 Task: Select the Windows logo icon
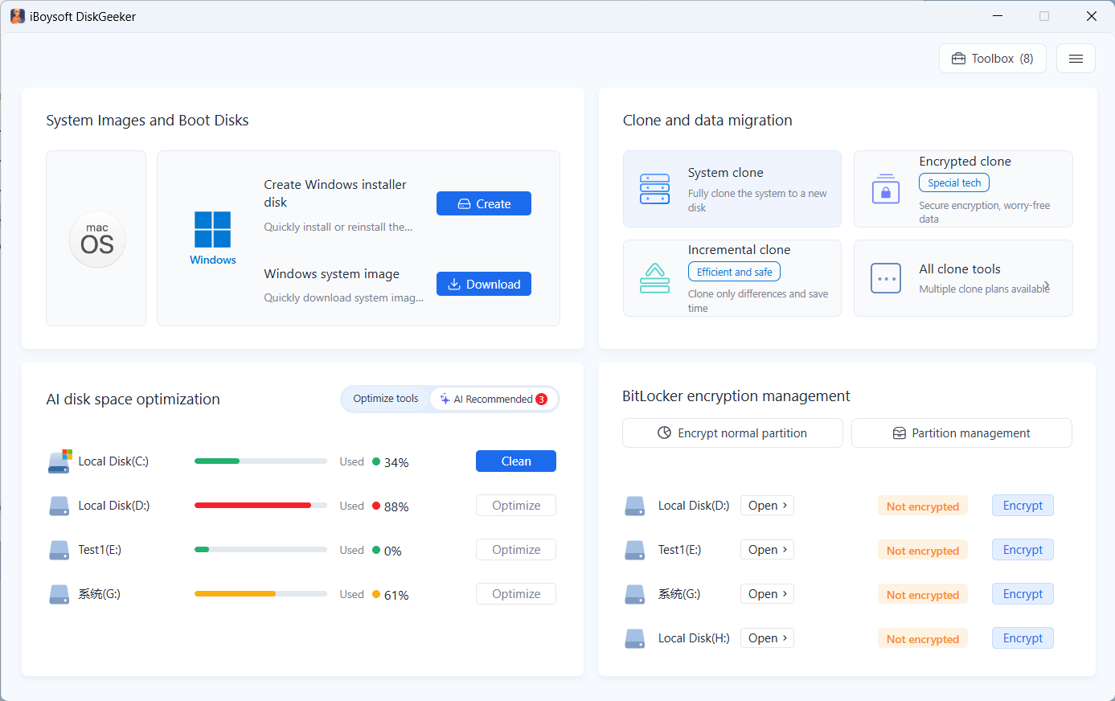[x=213, y=230]
